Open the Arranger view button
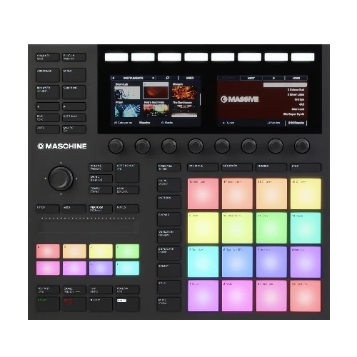The height and width of the screenshot is (357, 357). [48, 75]
